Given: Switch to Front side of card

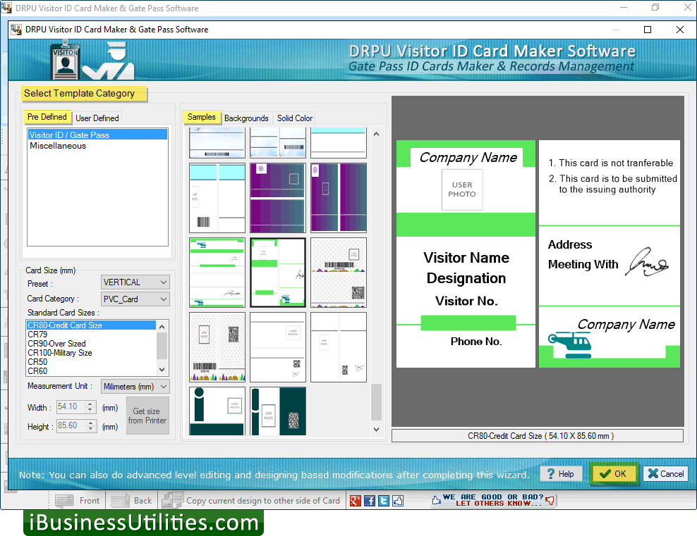Looking at the screenshot, I should tap(78, 501).
